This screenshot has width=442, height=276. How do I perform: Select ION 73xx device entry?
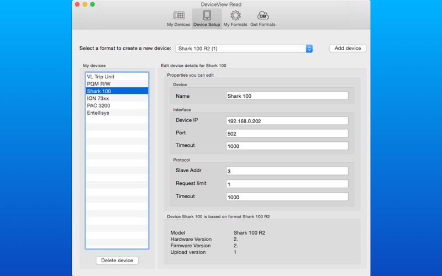[x=117, y=98]
